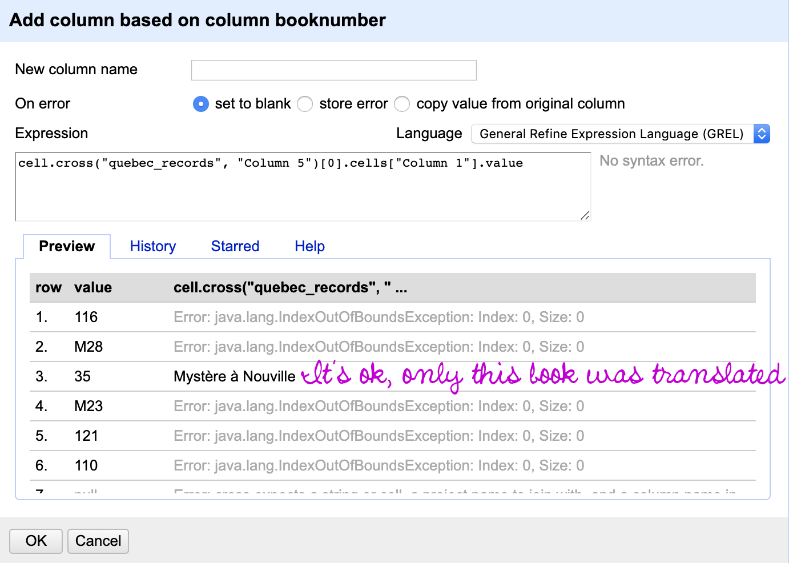Select 'copy value from original column' radio

[x=402, y=104]
